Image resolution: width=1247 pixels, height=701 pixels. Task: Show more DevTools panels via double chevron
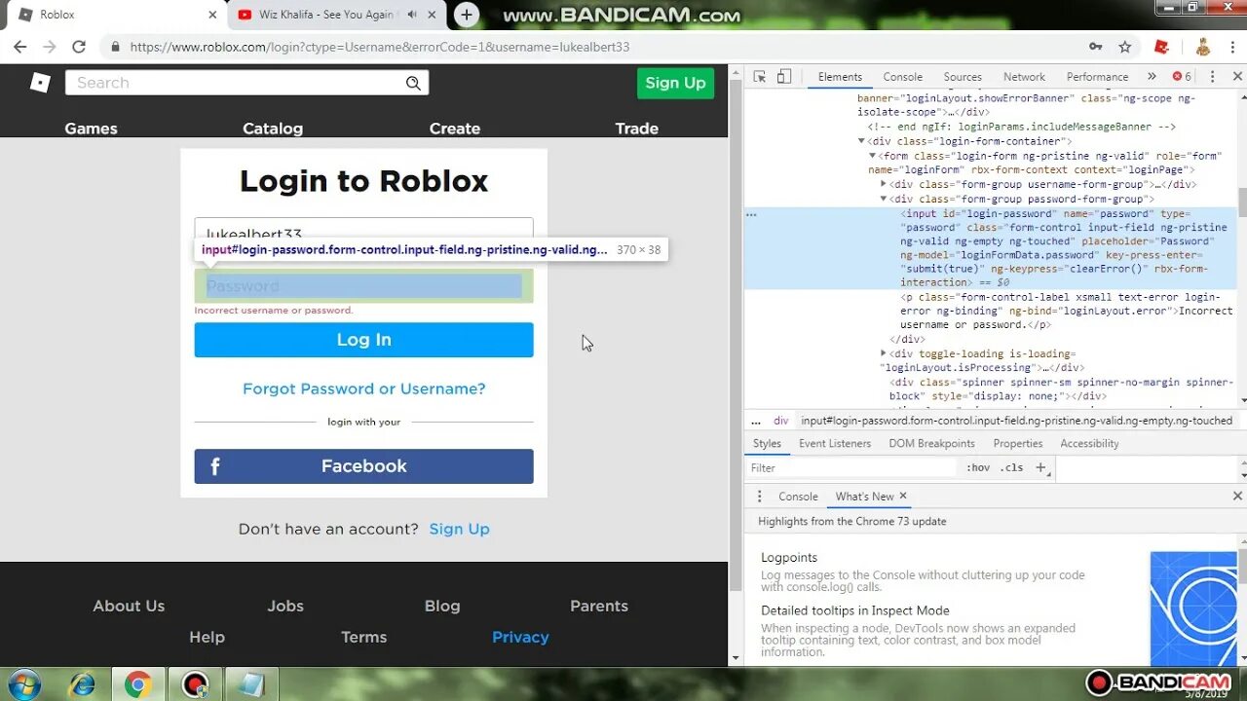1152,77
